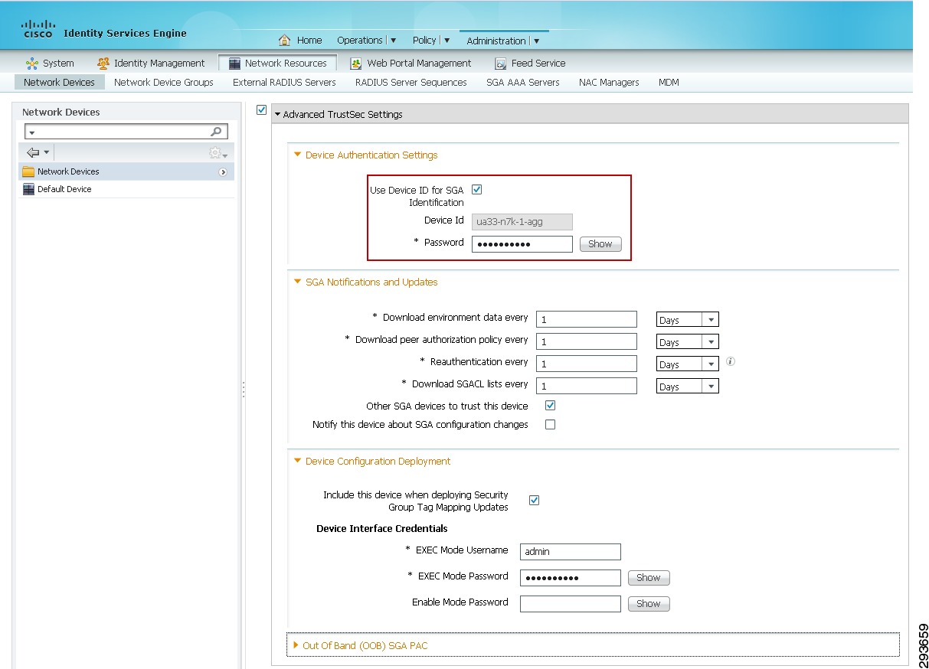
Task: Click the Network Resources tab icon
Action: 234,64
